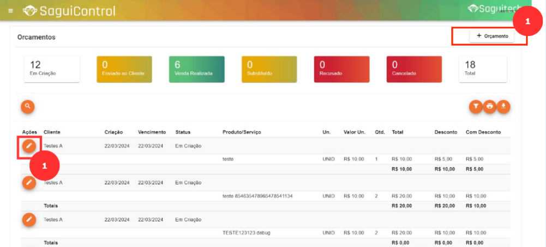Screen dimensions: 546x247
Task: Click the orange download button
Action: coord(503,107)
